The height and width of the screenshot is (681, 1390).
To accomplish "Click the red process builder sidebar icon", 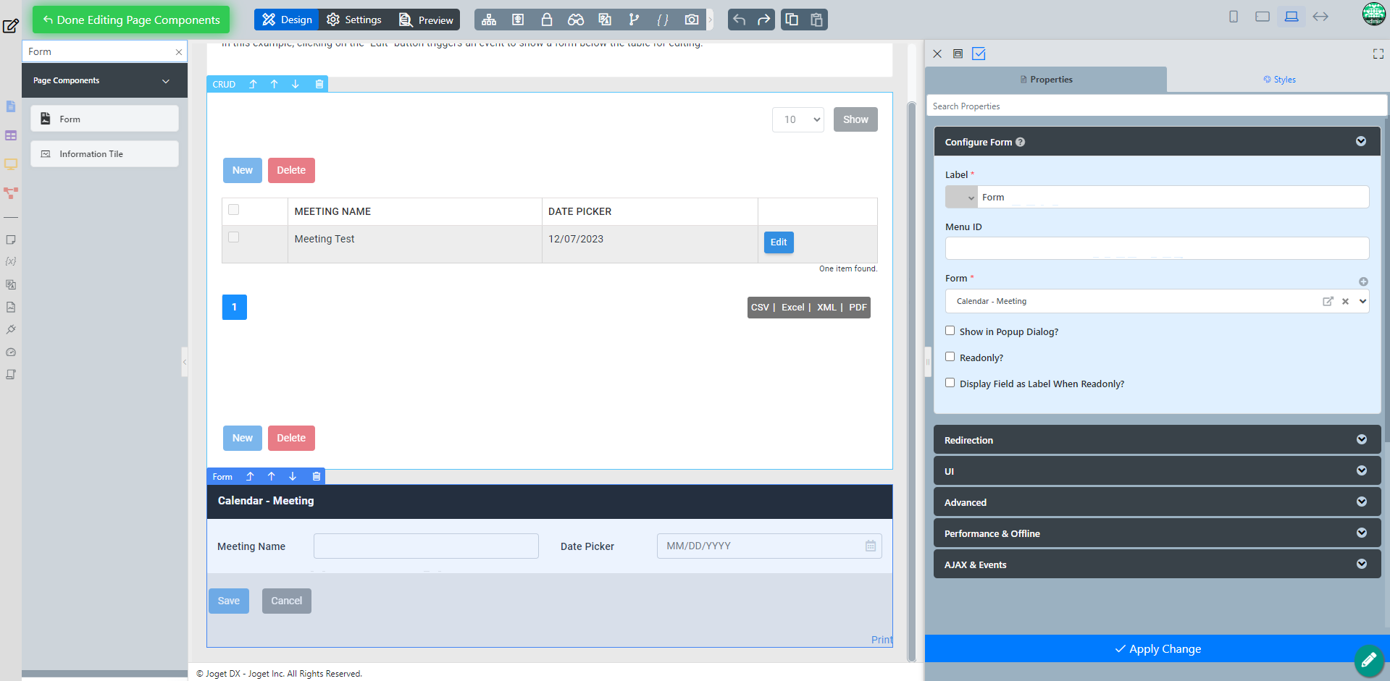I will click(11, 193).
